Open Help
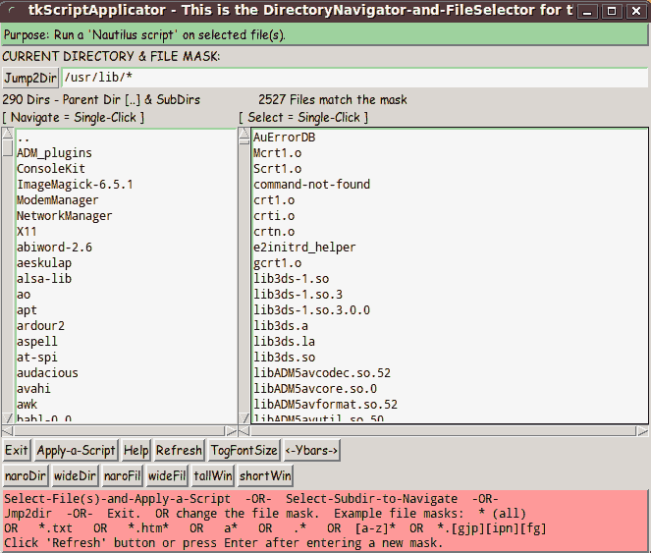651x553 pixels. pyautogui.click(x=136, y=451)
